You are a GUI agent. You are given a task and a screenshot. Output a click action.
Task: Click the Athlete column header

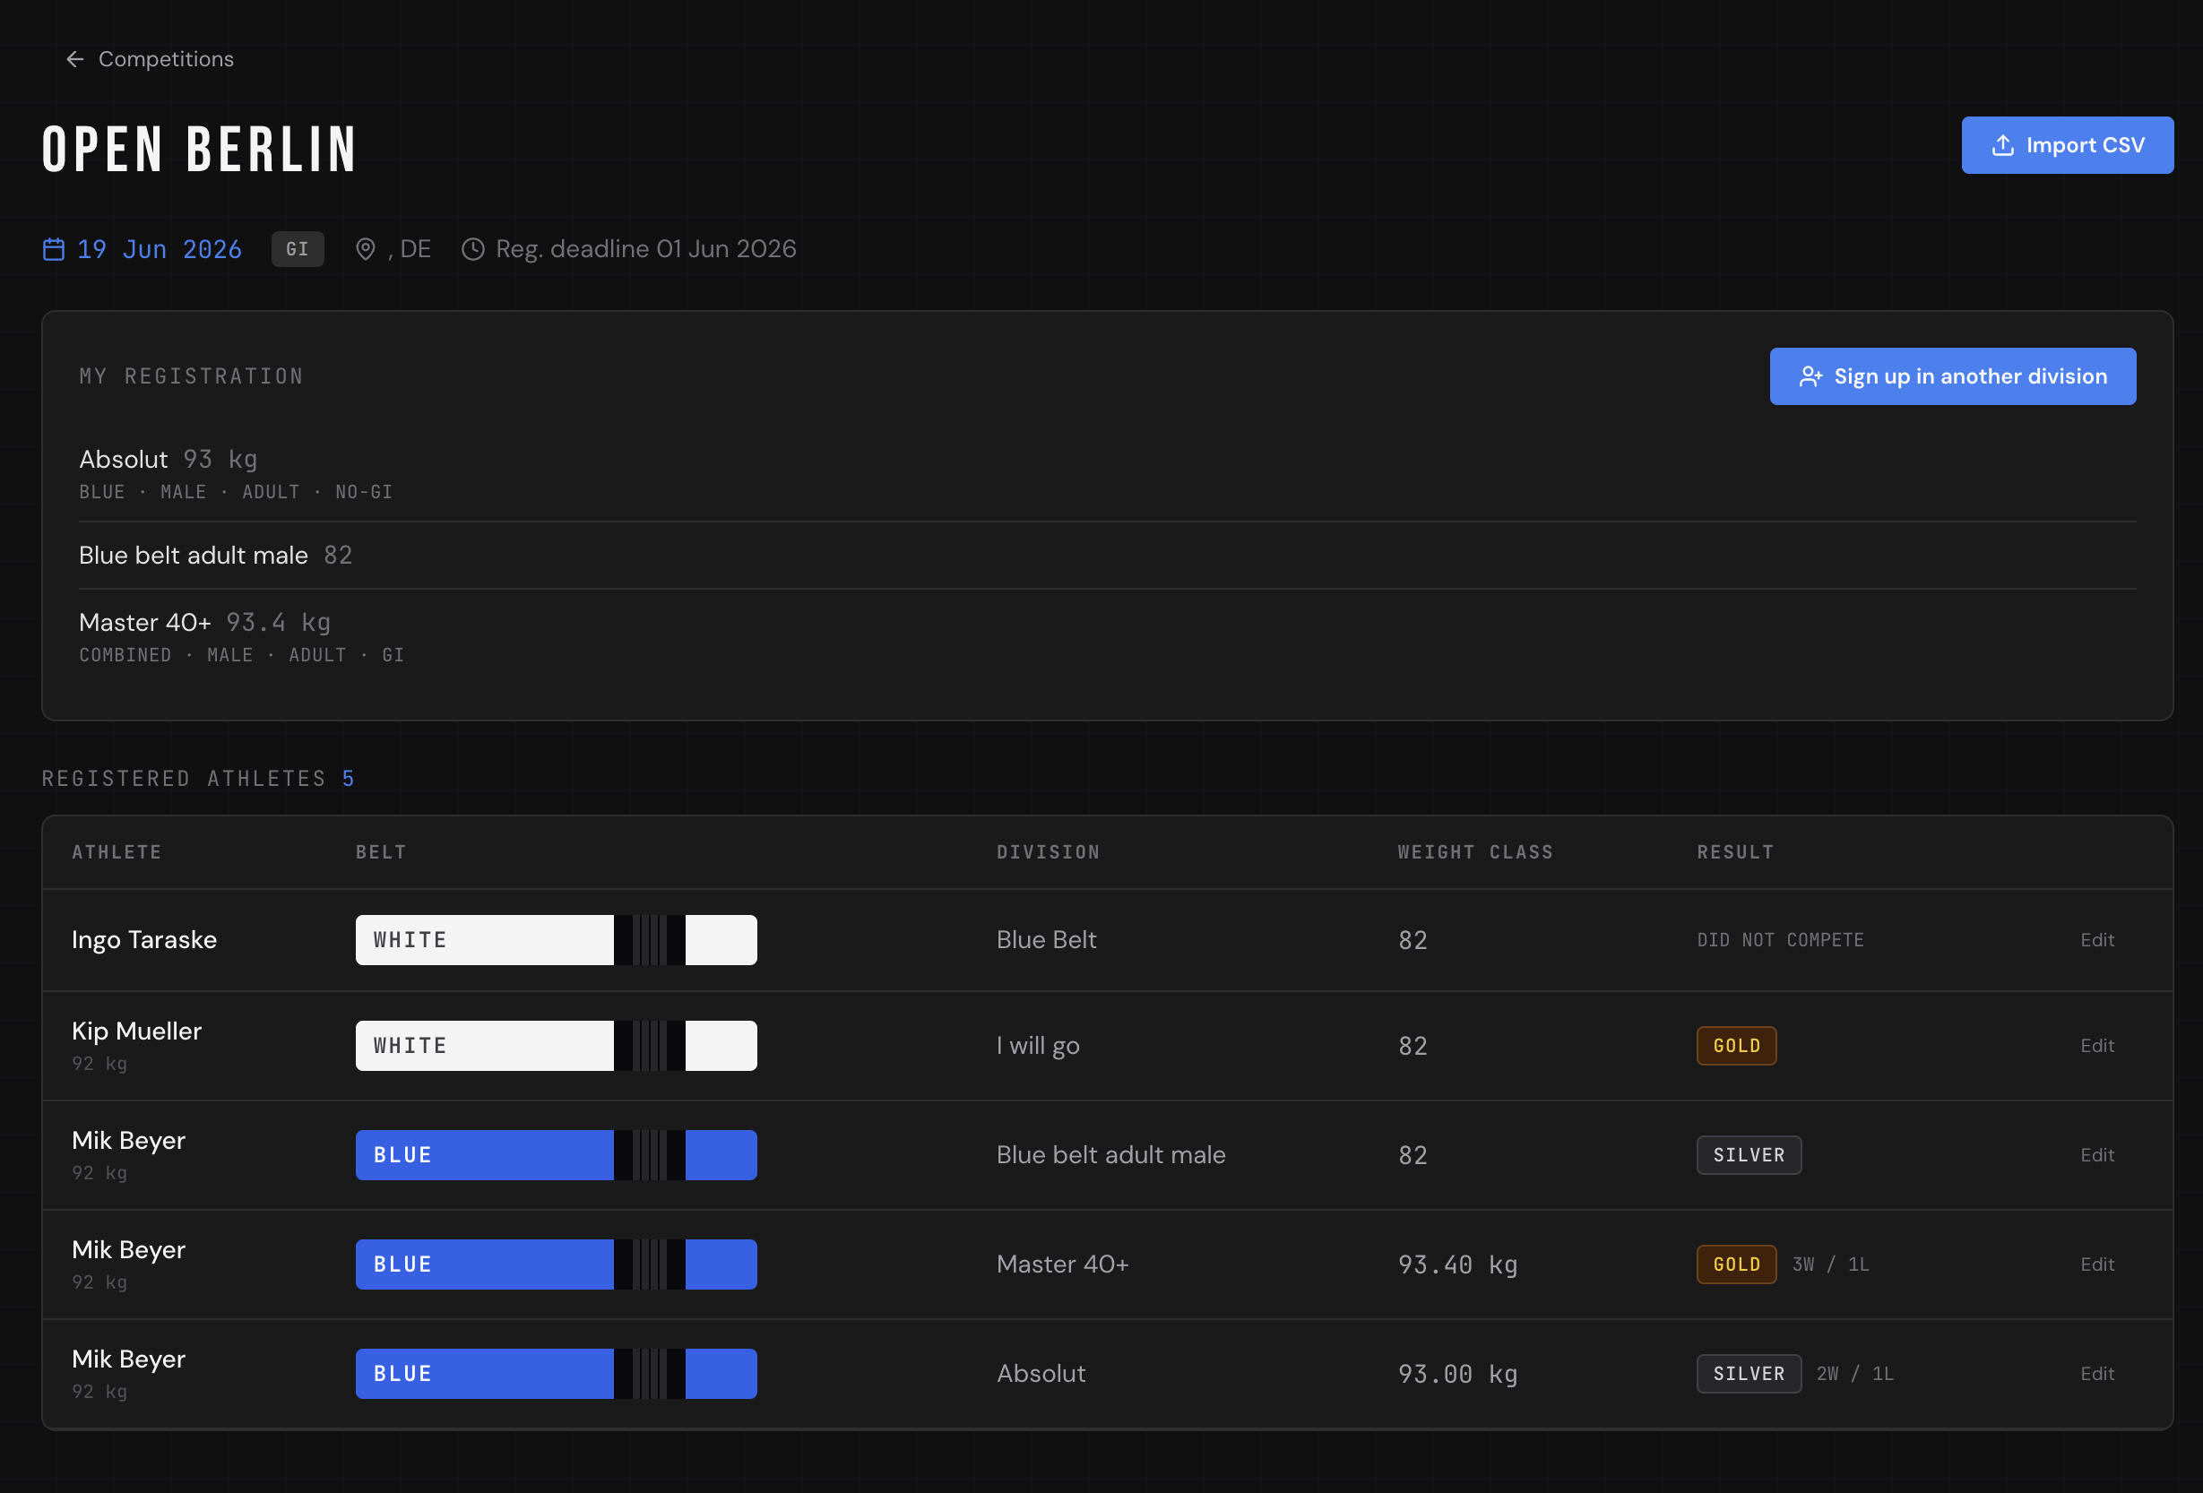(x=117, y=852)
